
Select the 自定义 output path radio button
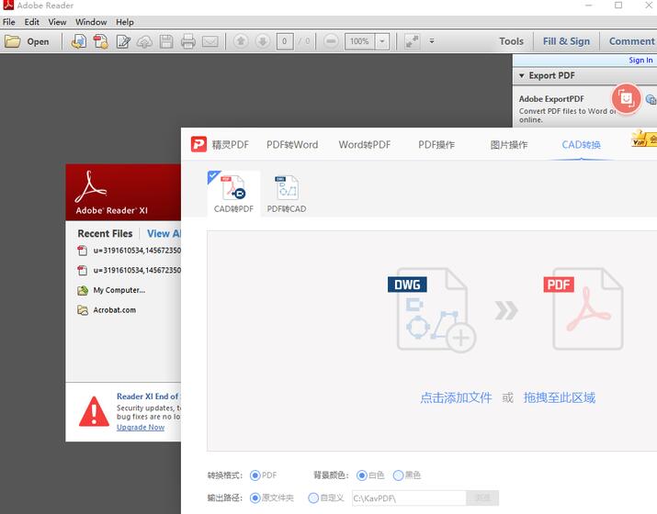coord(313,498)
